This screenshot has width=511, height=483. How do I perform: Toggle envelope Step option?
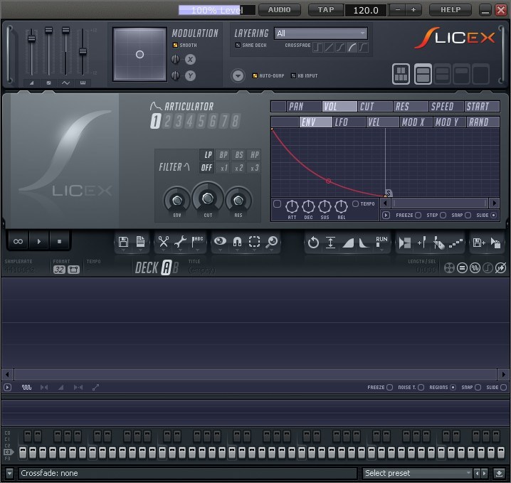point(443,216)
